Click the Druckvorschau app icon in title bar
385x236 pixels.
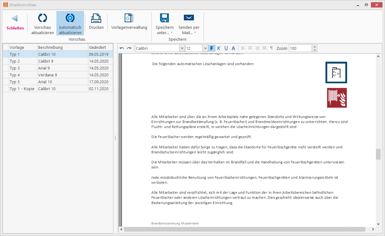[5, 5]
